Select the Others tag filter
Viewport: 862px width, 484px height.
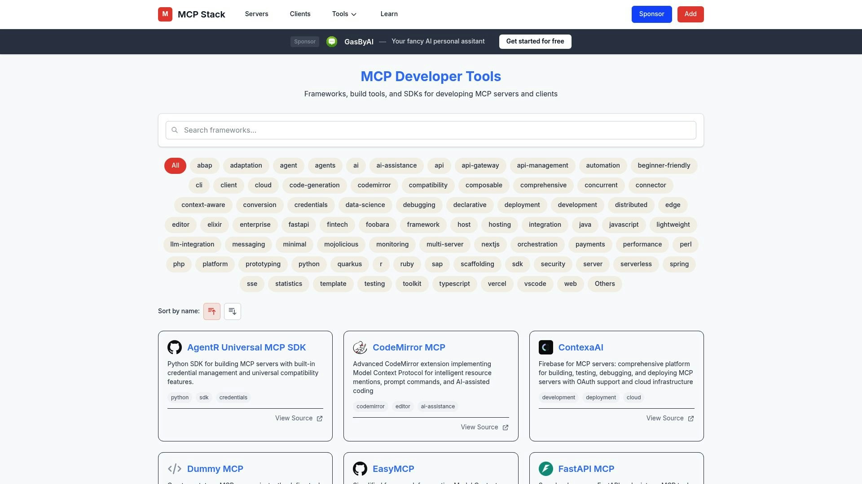(x=605, y=284)
